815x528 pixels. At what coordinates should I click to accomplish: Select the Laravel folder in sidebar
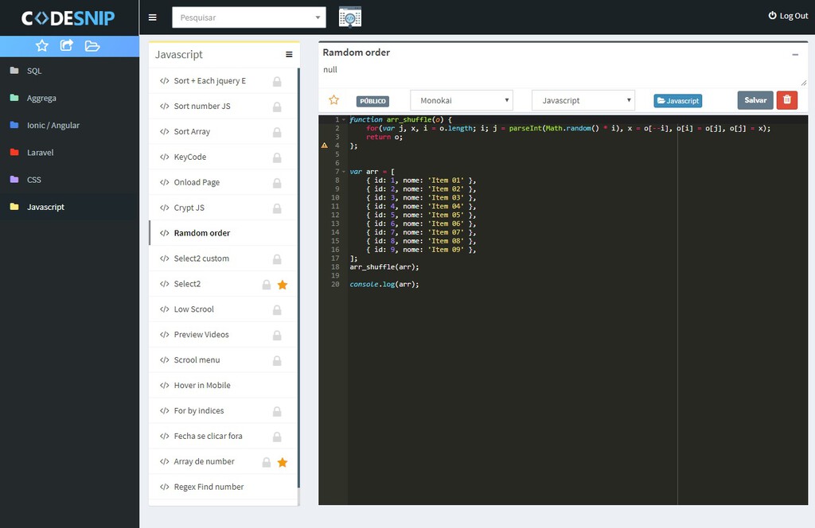tap(40, 153)
